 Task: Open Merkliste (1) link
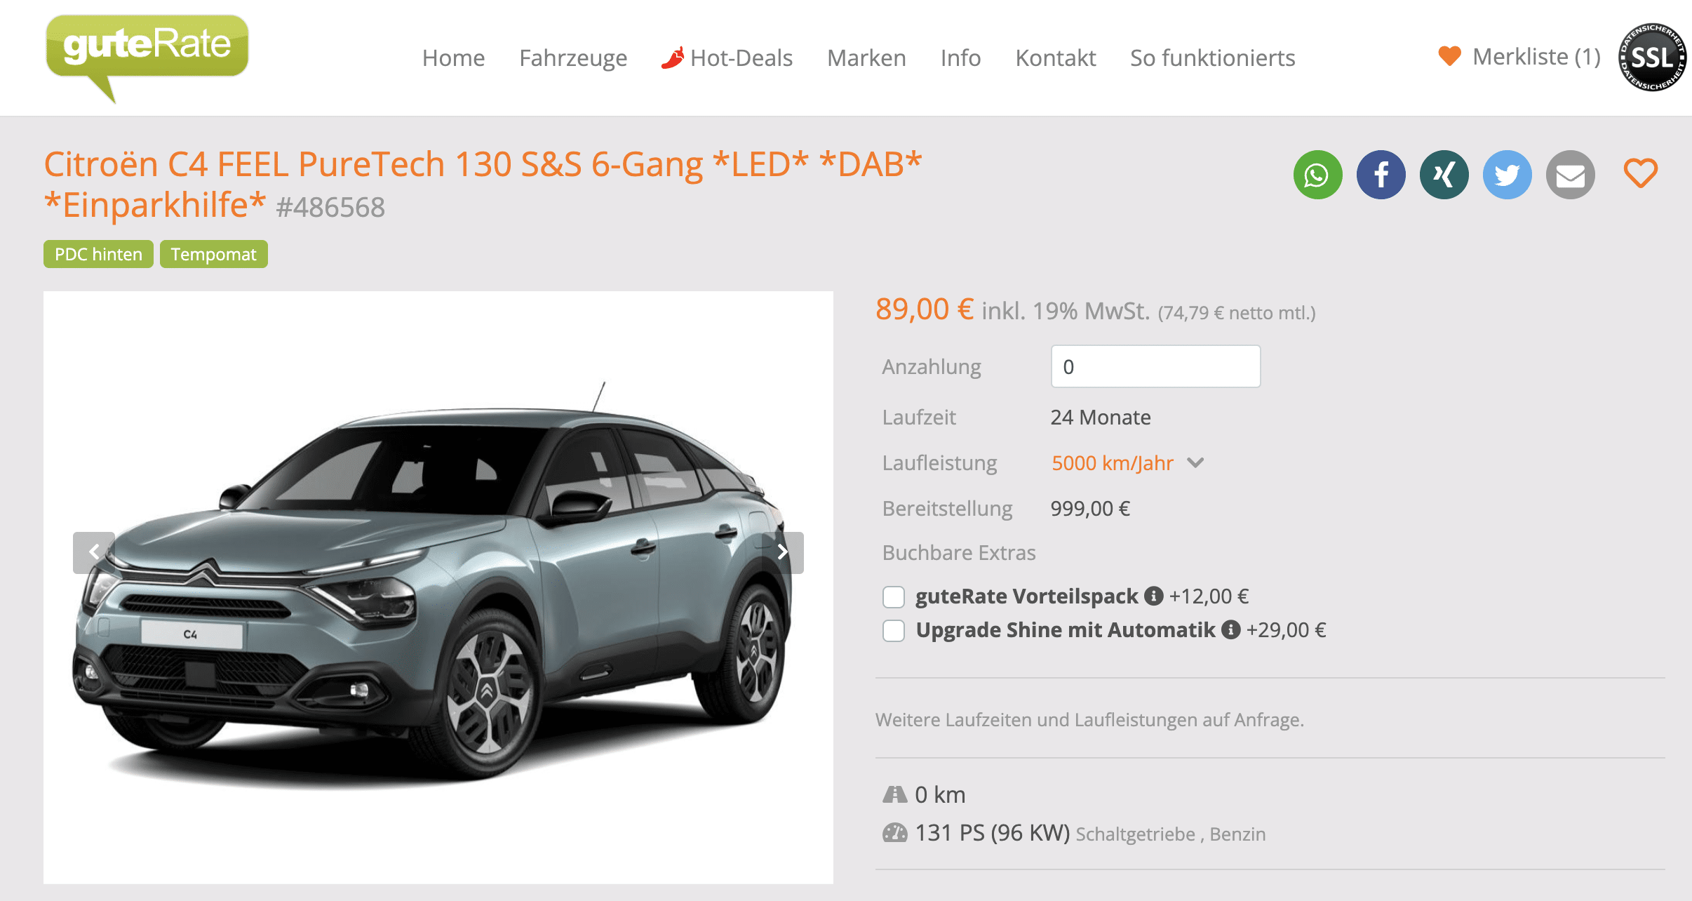1519,56
